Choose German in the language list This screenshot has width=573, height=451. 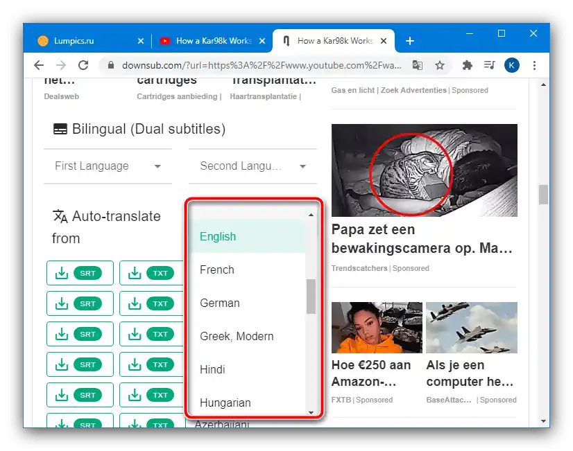248,303
